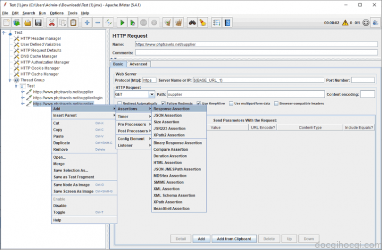The image size is (382, 250).
Task: Click the Reset Search icon
Action: tap(203, 23)
